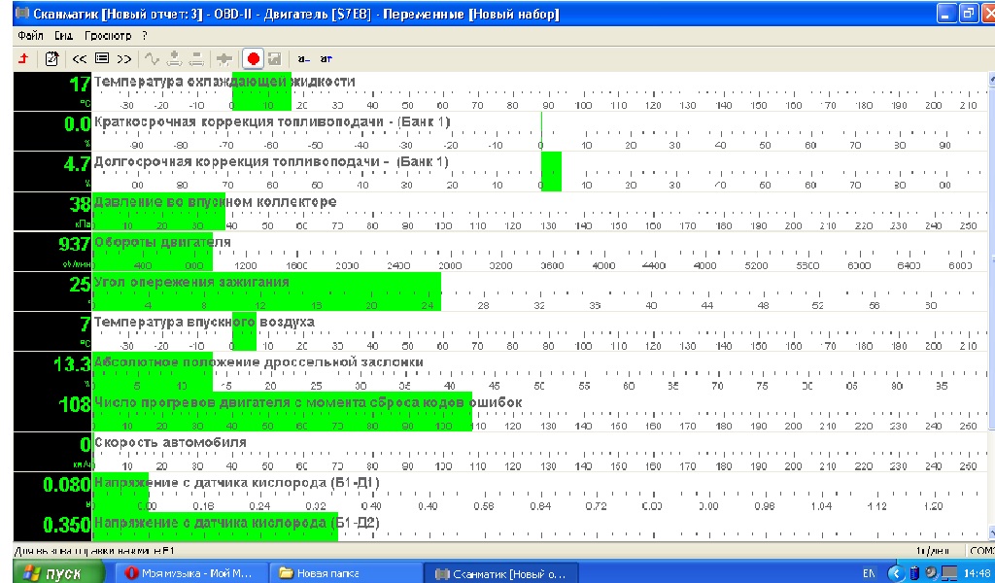Click the grayed remove-variable minus icon
The height and width of the screenshot is (583, 995).
[x=197, y=59]
